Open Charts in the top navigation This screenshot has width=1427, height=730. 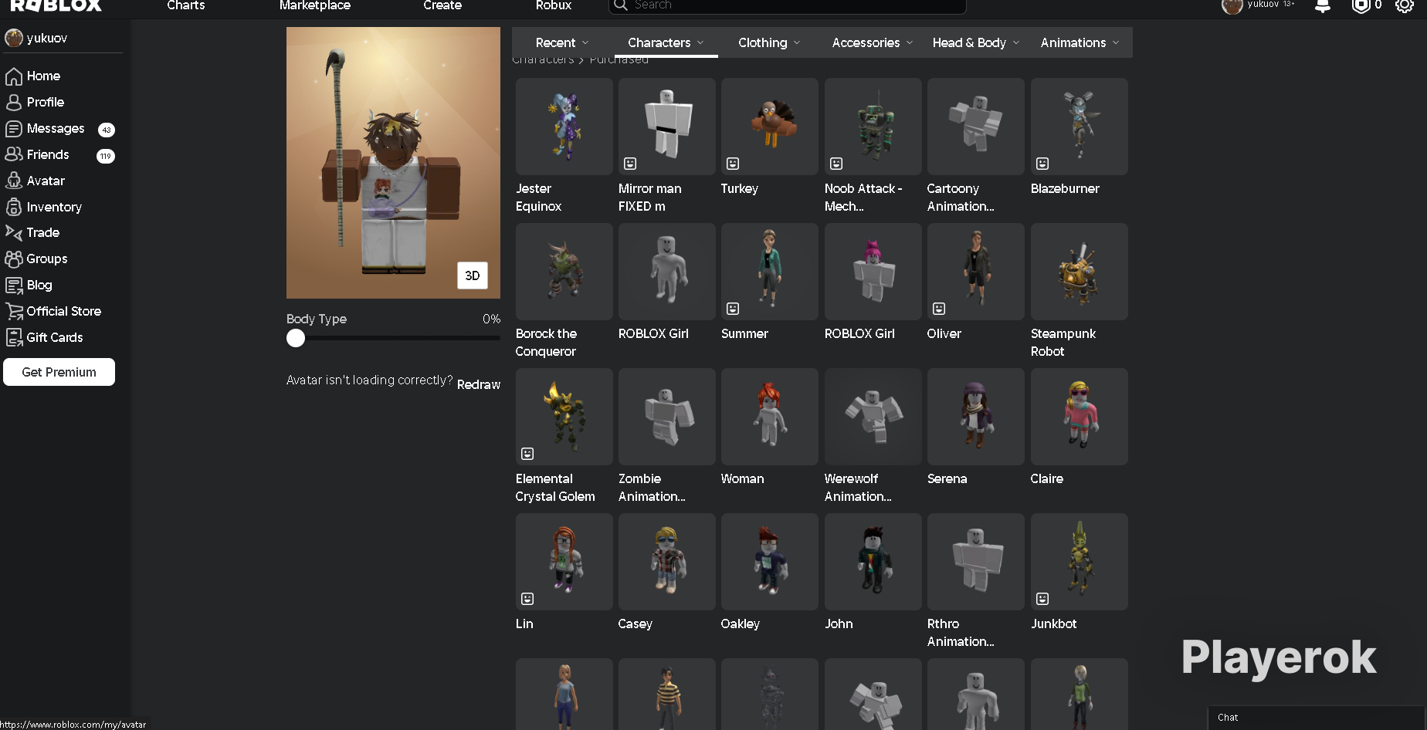coord(186,5)
